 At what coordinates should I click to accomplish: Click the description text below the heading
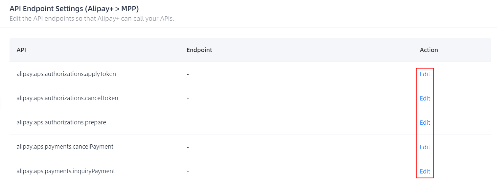[x=92, y=18]
